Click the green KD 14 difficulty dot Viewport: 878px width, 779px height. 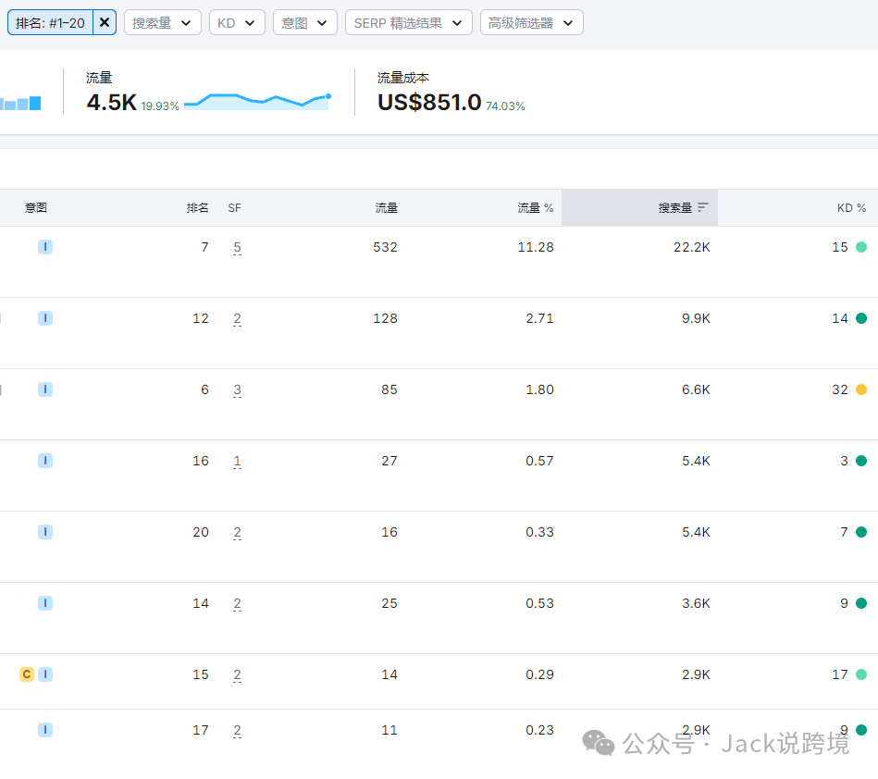[x=861, y=318]
